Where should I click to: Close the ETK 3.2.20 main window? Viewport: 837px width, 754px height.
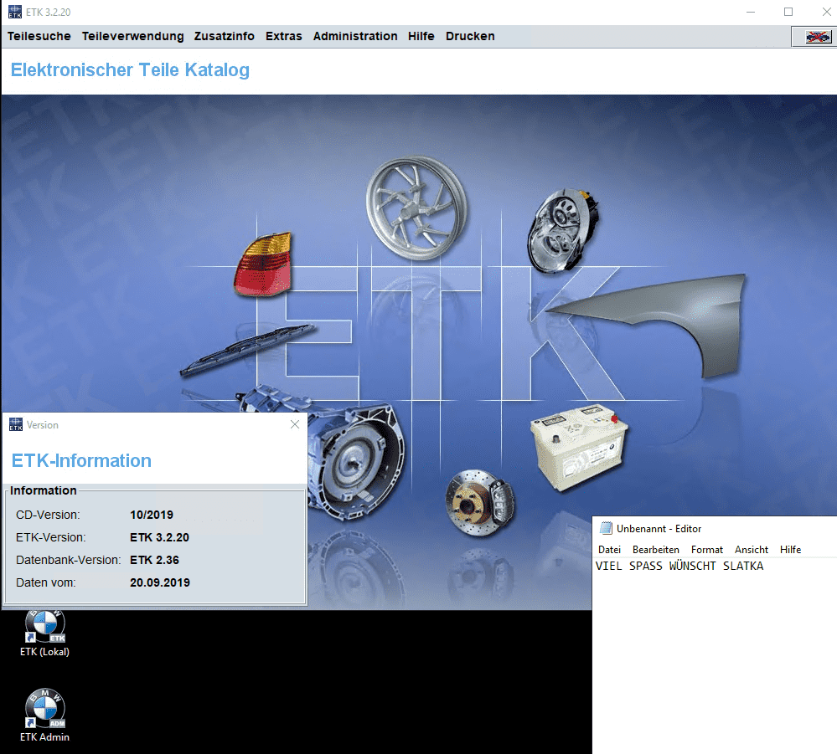[826, 12]
